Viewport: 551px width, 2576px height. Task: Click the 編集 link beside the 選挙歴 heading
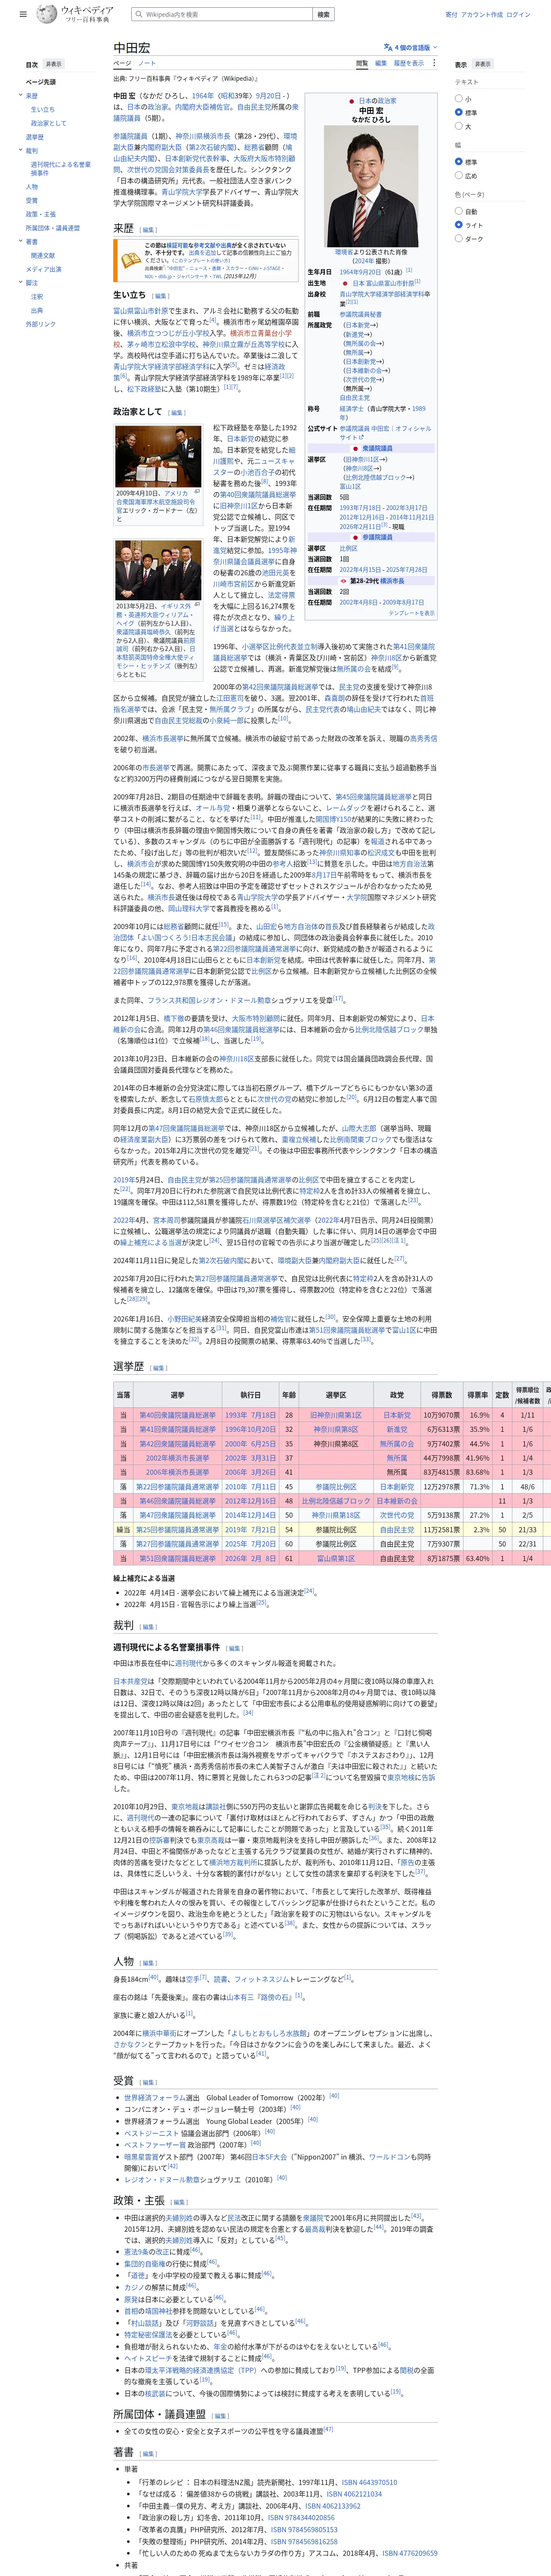[159, 1368]
